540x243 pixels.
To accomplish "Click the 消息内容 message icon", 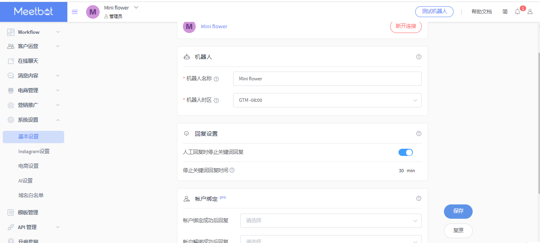I will coord(11,76).
